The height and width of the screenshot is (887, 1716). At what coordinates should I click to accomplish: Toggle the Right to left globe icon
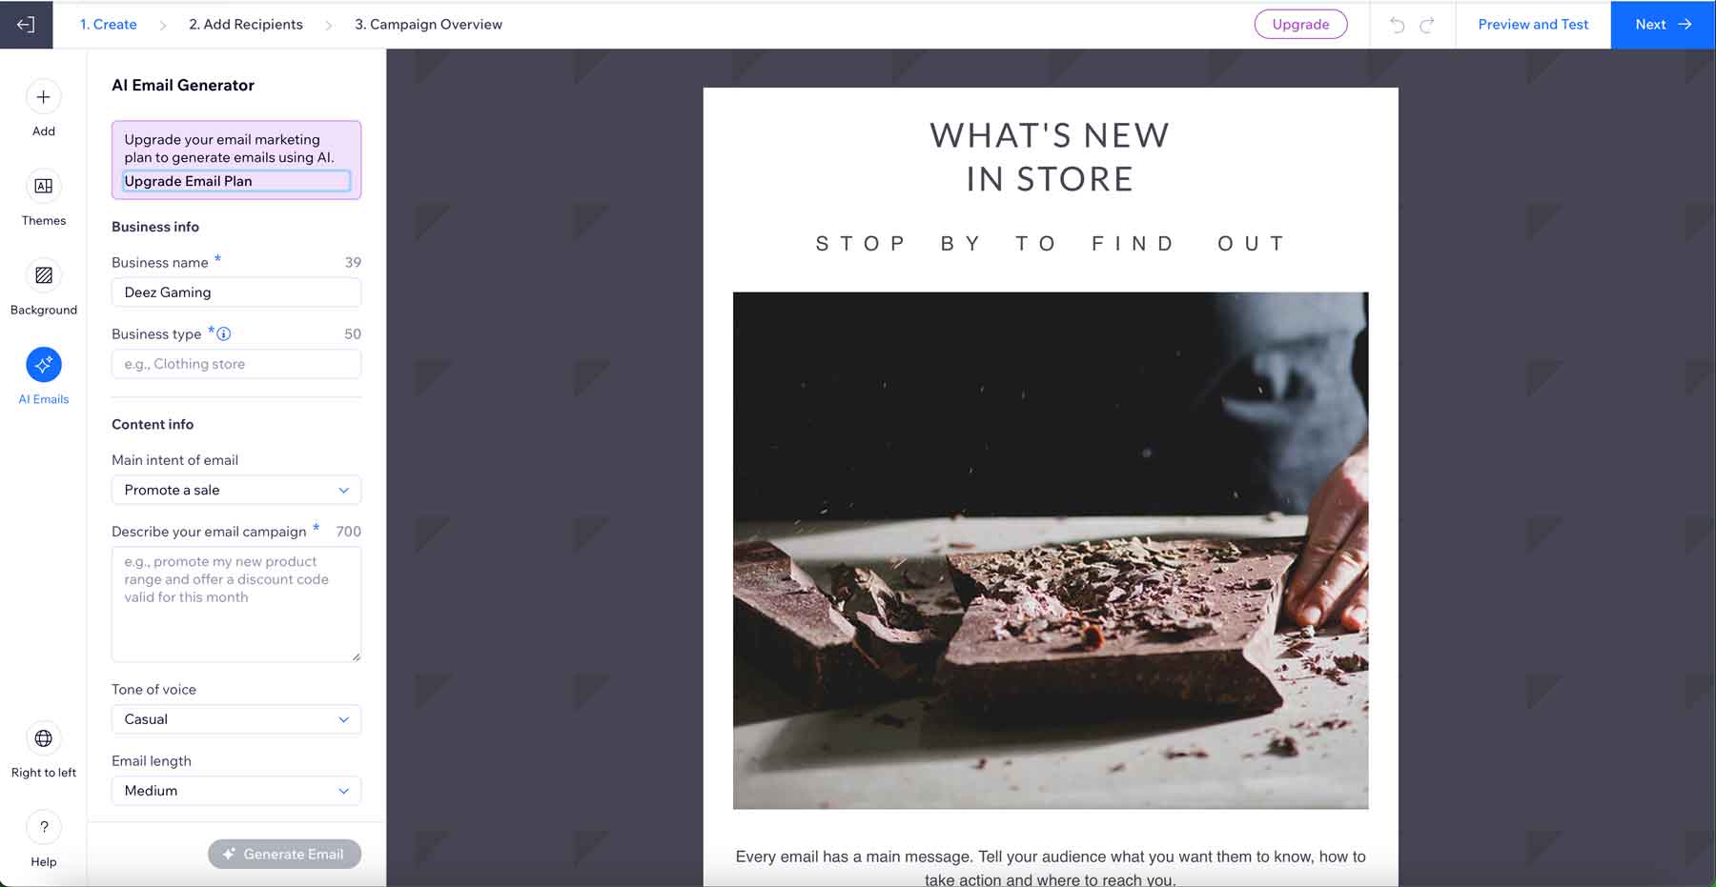[43, 738]
